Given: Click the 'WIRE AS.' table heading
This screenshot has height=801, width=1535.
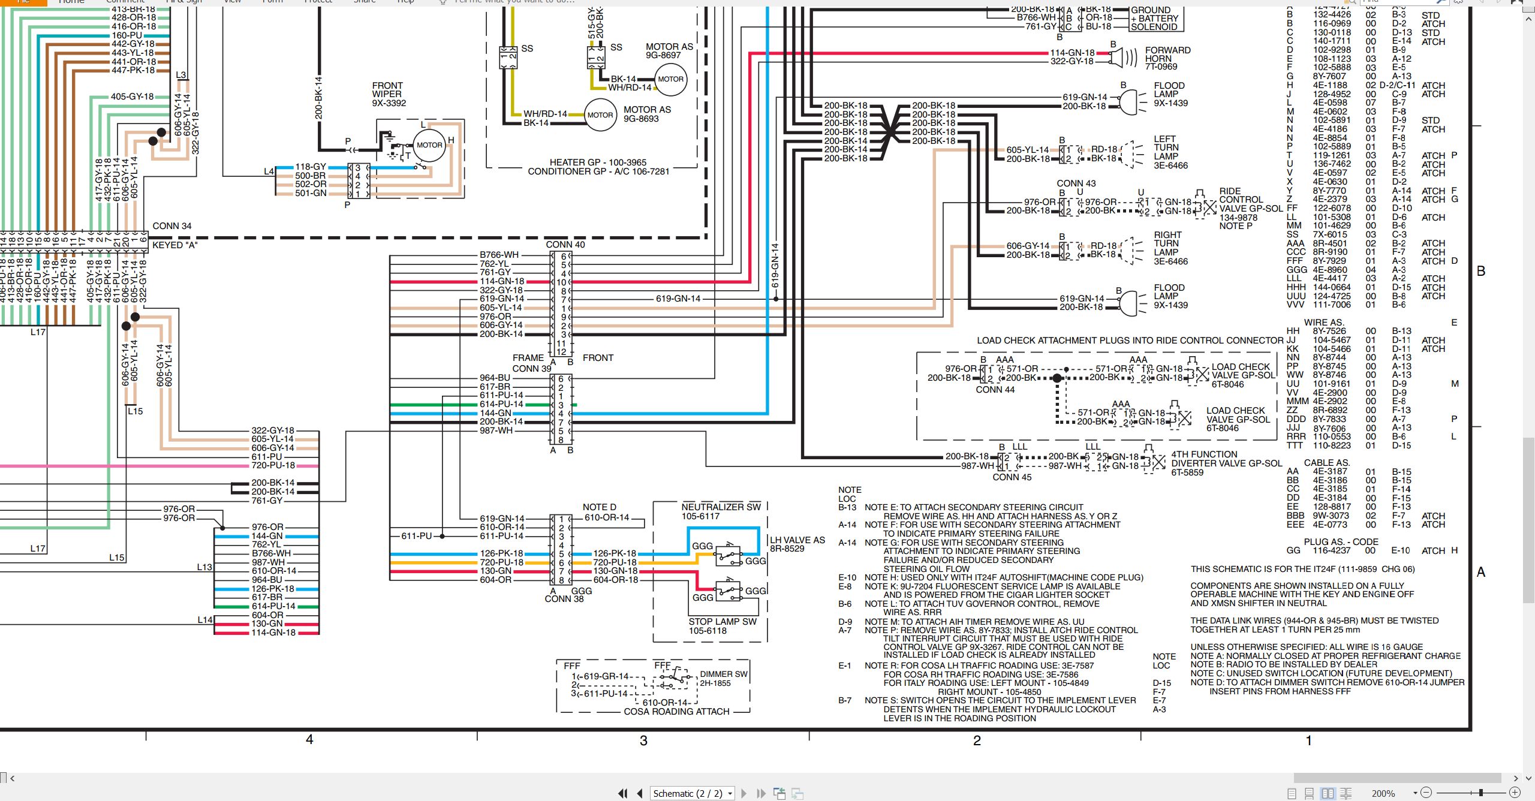Looking at the screenshot, I should tap(1324, 323).
